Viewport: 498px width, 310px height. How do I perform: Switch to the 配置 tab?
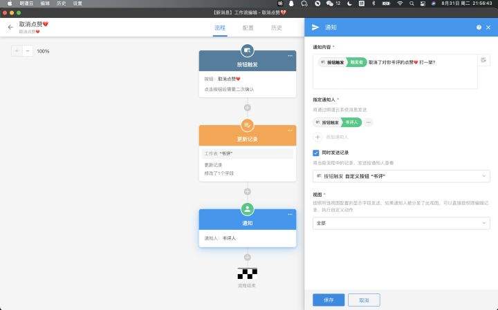(248, 28)
